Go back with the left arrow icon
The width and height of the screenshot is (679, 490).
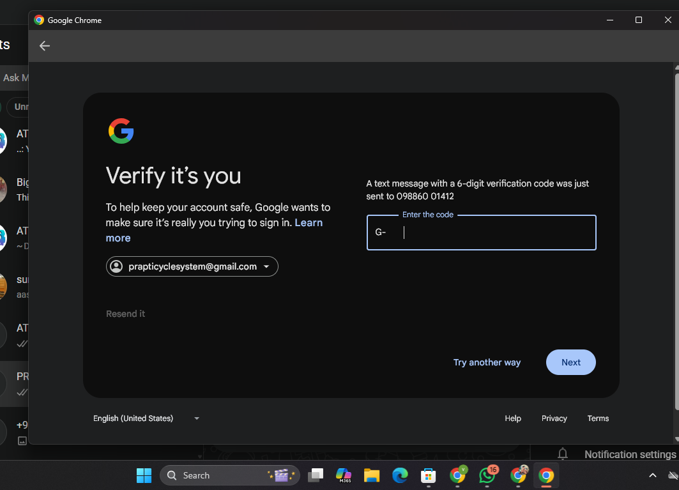[x=45, y=46]
